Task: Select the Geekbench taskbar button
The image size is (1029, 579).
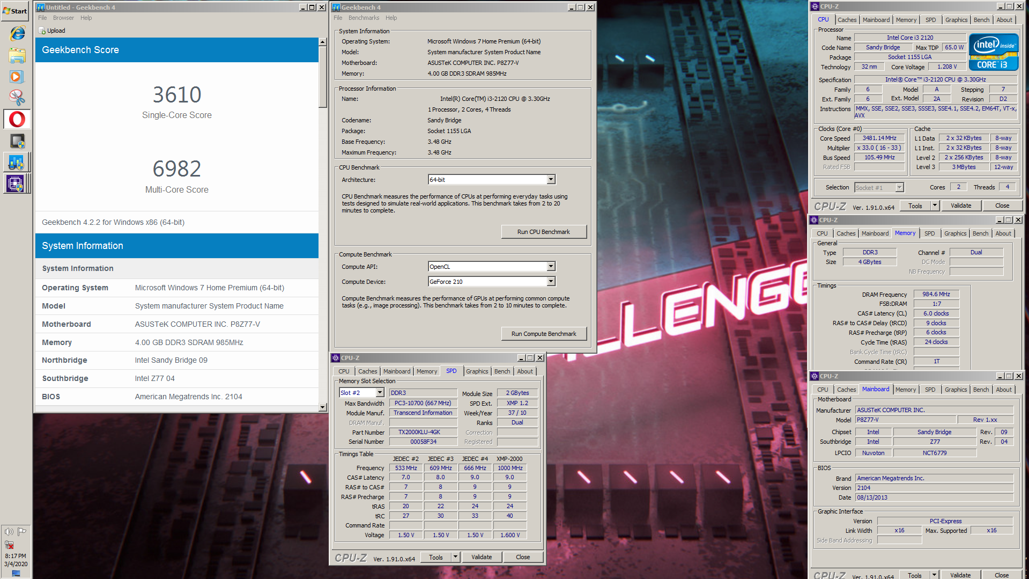Action: (x=16, y=162)
